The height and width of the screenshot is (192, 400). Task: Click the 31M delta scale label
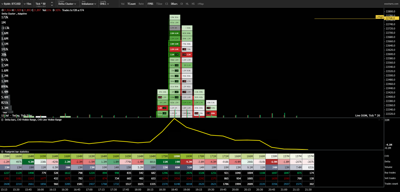[x=387, y=120]
